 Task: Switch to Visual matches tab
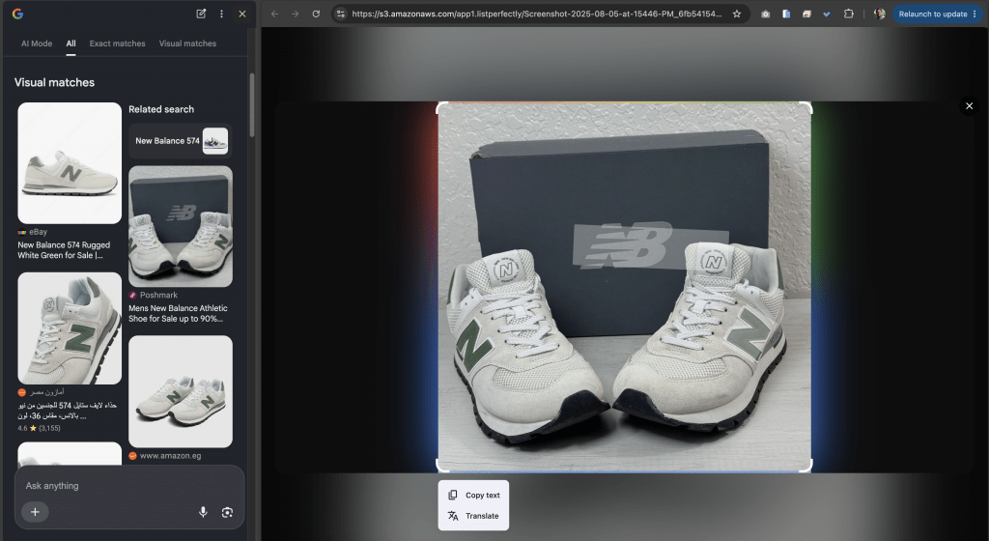[x=187, y=43]
